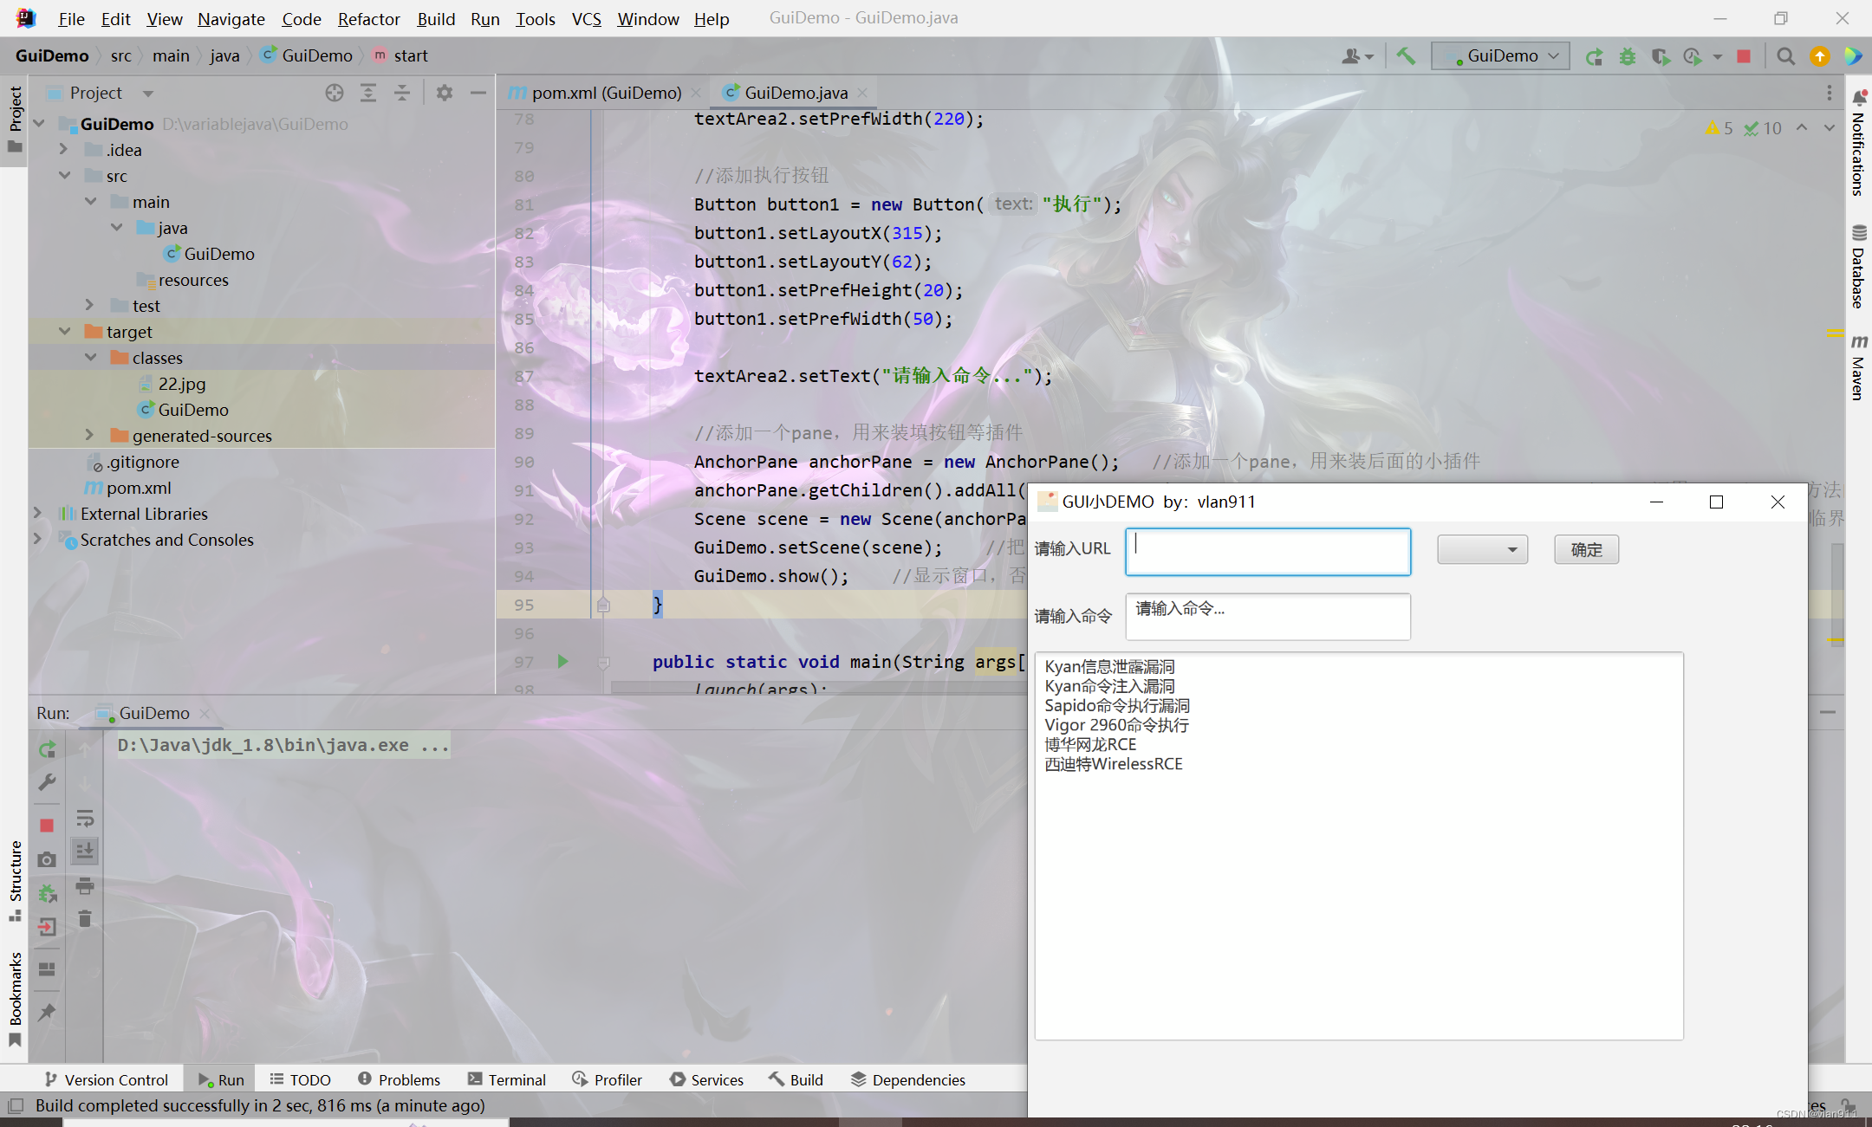This screenshot has height=1127, width=1872.
Task: Click the 确定 button in GUI dialog
Action: (1587, 548)
